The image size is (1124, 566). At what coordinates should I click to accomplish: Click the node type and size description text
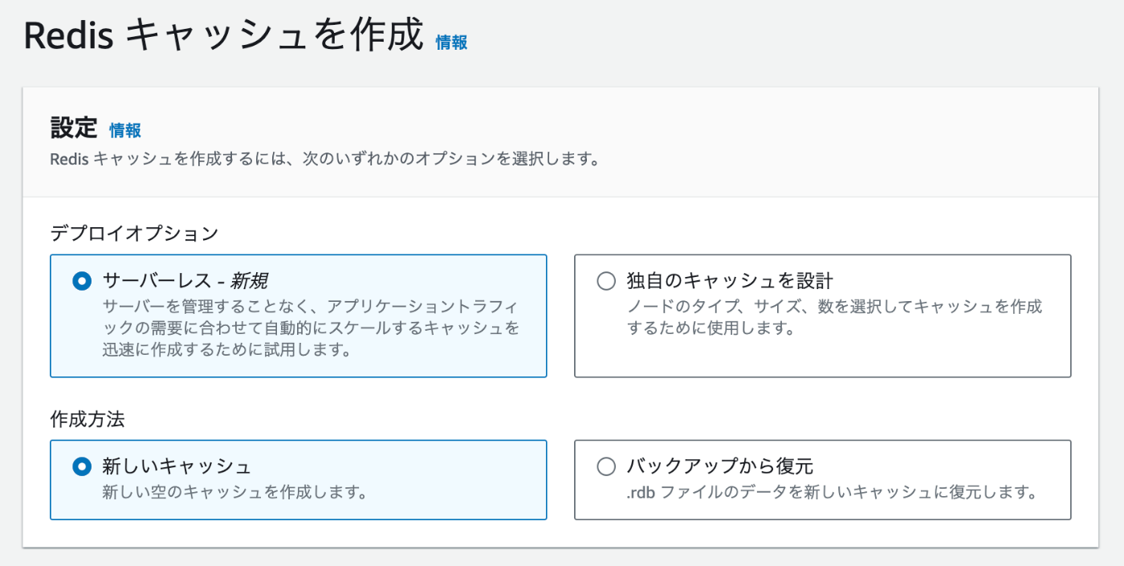[x=834, y=317]
